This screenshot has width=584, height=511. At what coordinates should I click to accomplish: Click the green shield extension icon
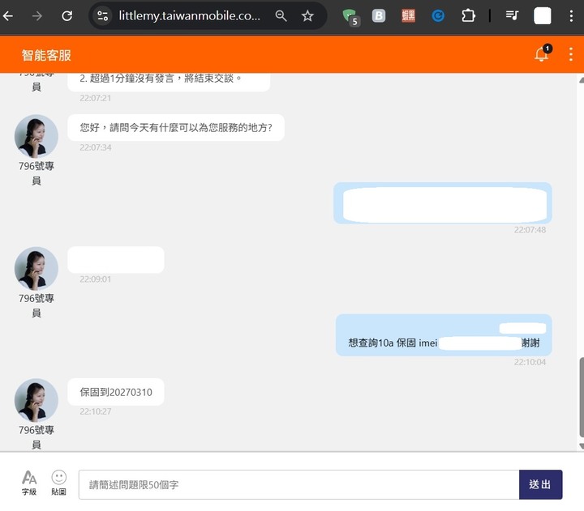[350, 15]
